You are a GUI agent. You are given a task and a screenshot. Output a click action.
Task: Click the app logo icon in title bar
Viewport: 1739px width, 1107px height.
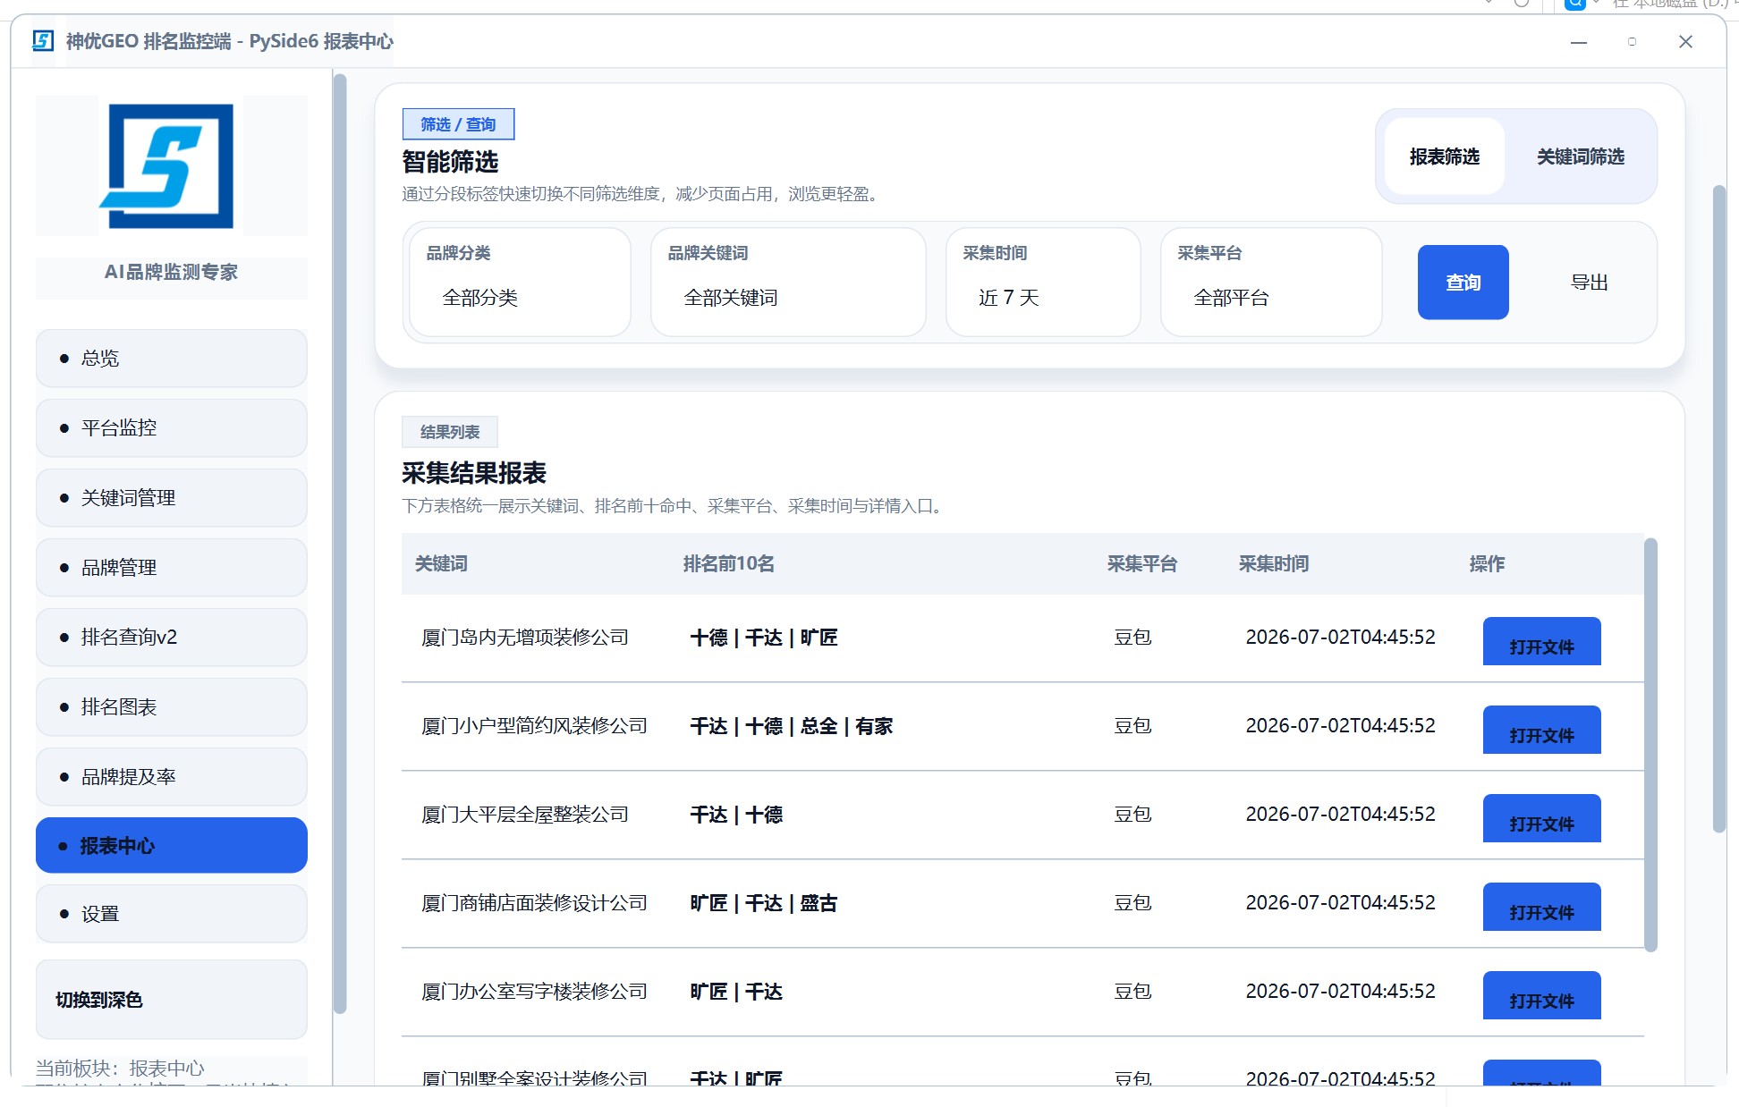(42, 41)
